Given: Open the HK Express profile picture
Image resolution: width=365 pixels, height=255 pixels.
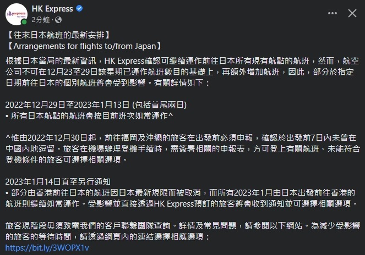Looking at the screenshot, I should pyautogui.click(x=17, y=14).
